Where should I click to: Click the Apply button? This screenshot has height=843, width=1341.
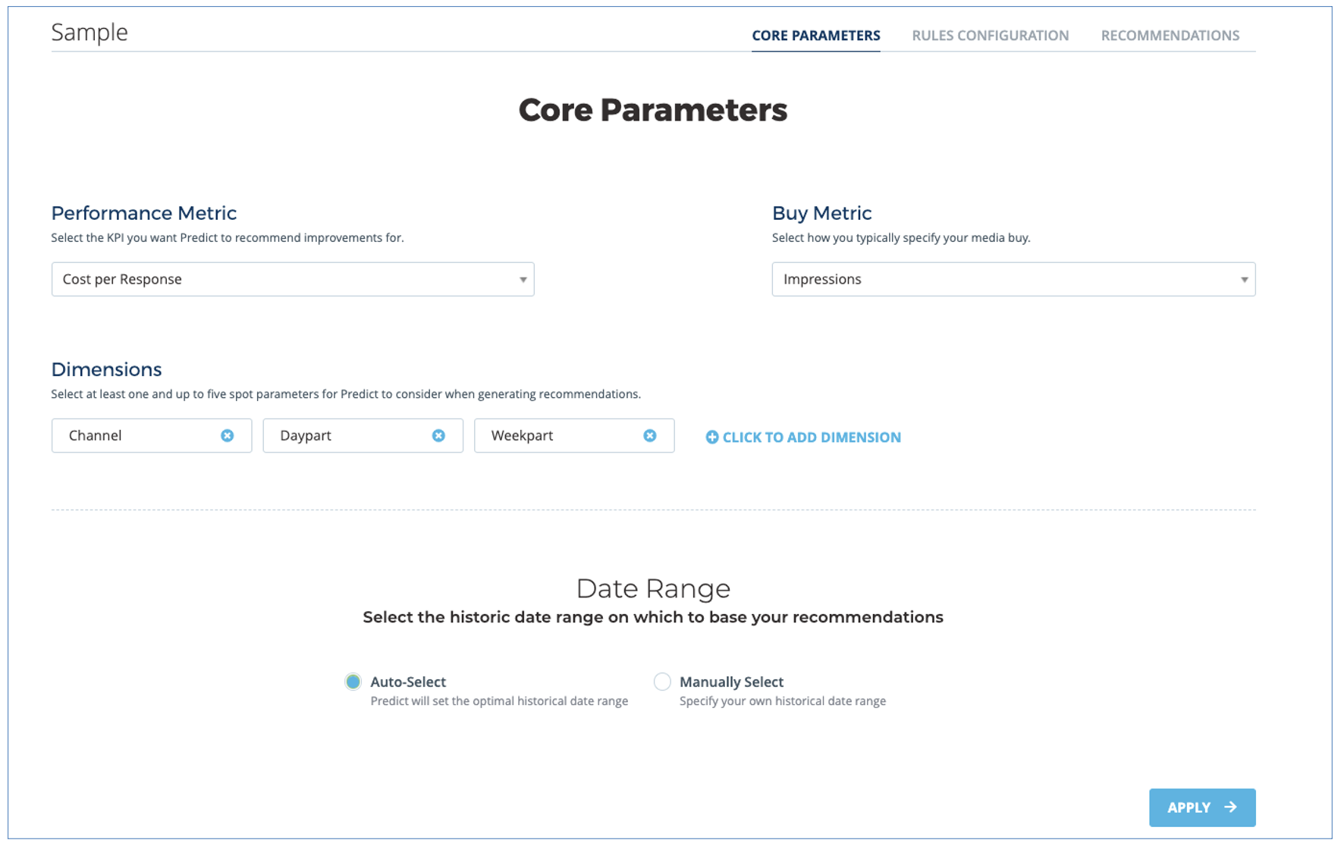(x=1201, y=807)
